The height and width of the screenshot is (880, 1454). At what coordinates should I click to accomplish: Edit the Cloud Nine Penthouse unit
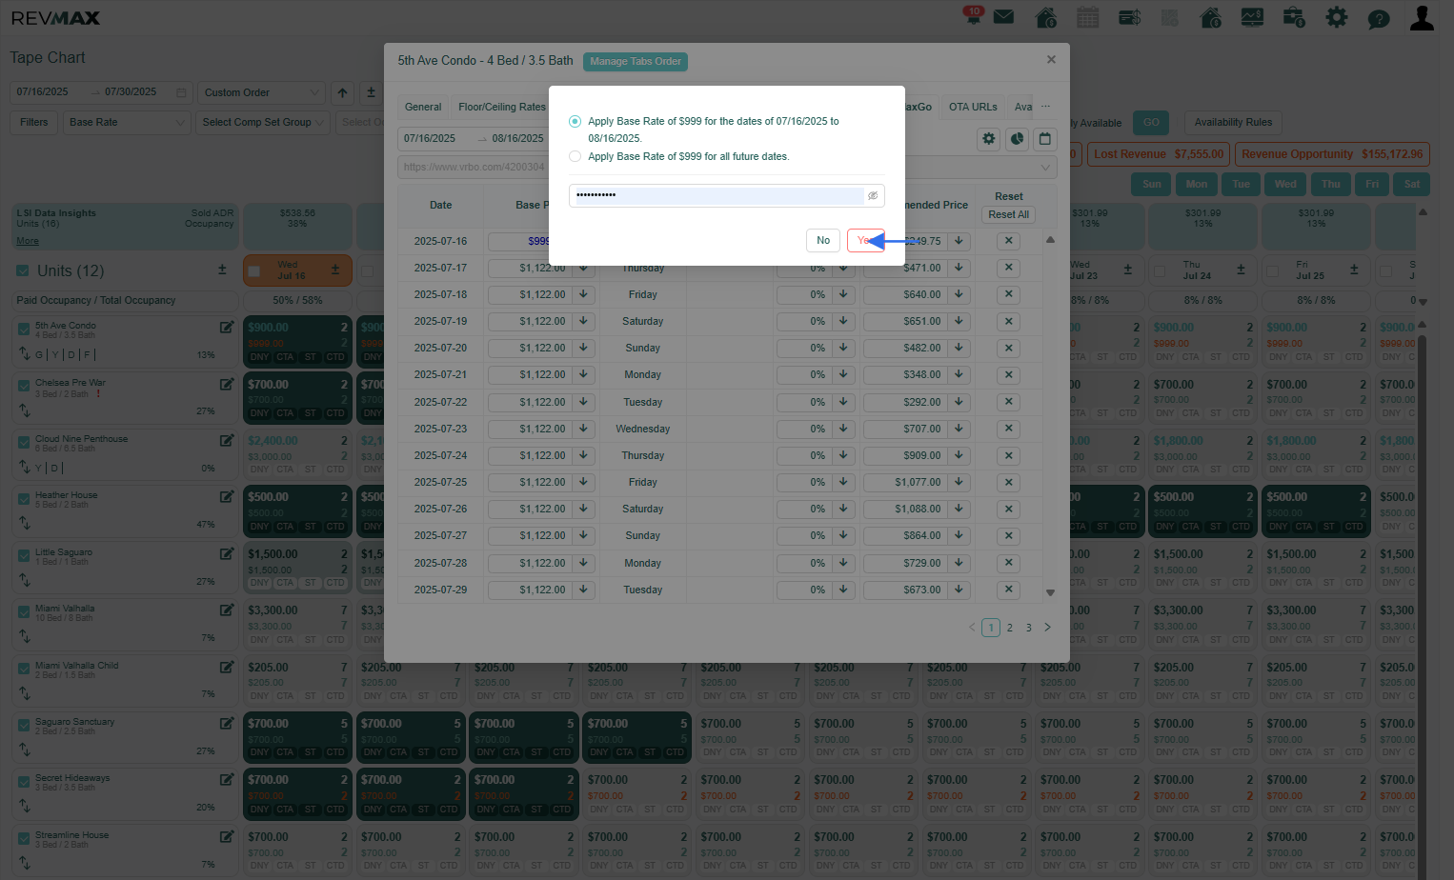tap(227, 441)
